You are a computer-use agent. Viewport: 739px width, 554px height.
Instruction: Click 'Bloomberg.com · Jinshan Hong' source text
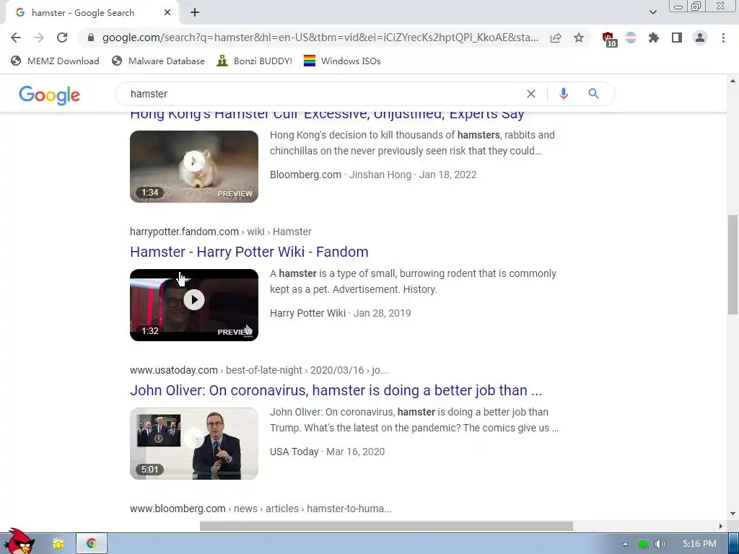[341, 175]
